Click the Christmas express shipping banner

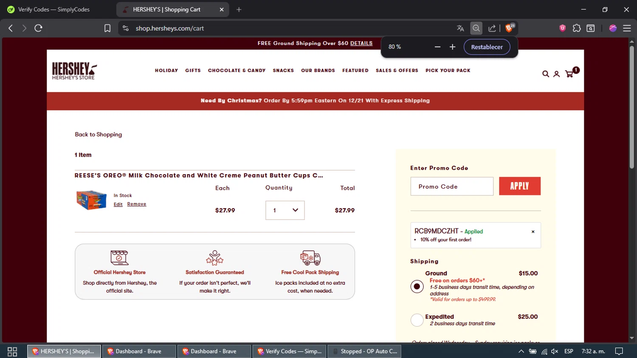[x=315, y=101]
